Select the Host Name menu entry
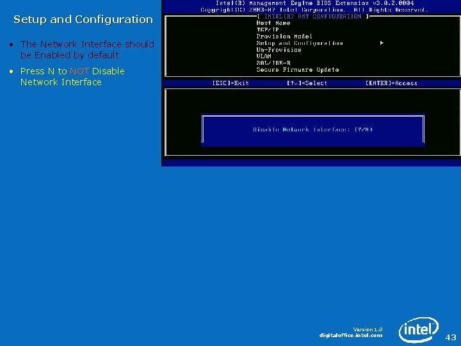The height and width of the screenshot is (346, 461). coord(273,23)
